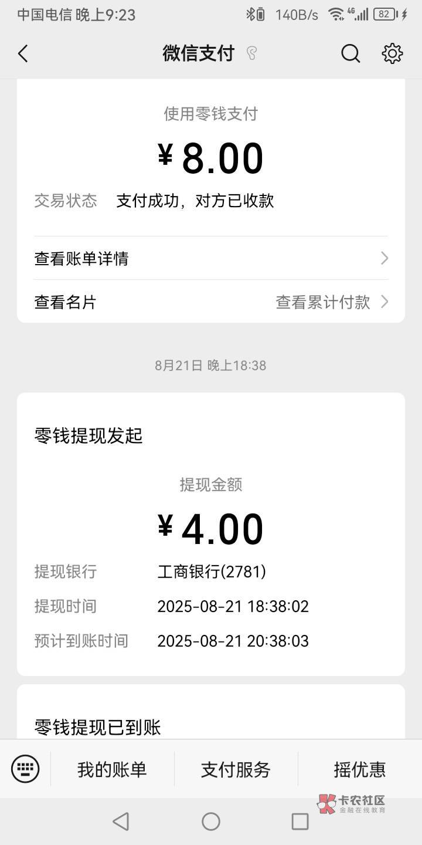Image resolution: width=422 pixels, height=845 pixels.
Task: Open recent apps square button
Action: (300, 822)
